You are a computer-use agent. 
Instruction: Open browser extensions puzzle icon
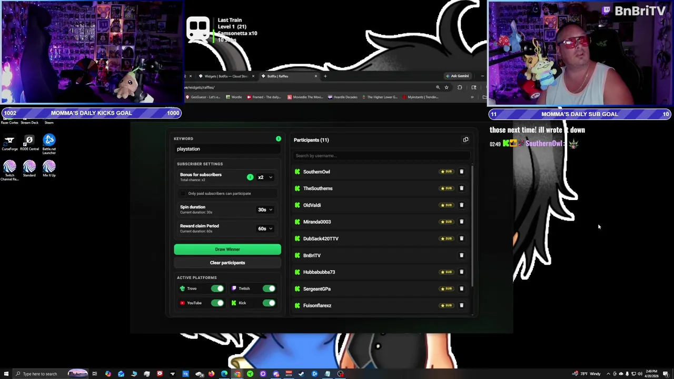[x=460, y=87]
